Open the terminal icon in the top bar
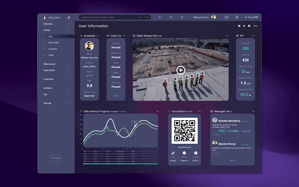299x187 pixels. point(226,17)
